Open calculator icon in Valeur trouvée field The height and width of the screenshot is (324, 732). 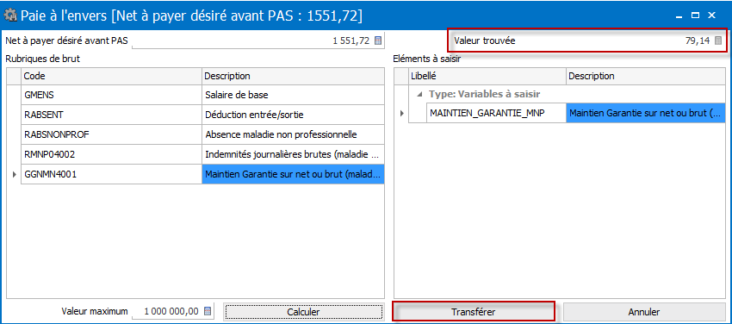[718, 40]
